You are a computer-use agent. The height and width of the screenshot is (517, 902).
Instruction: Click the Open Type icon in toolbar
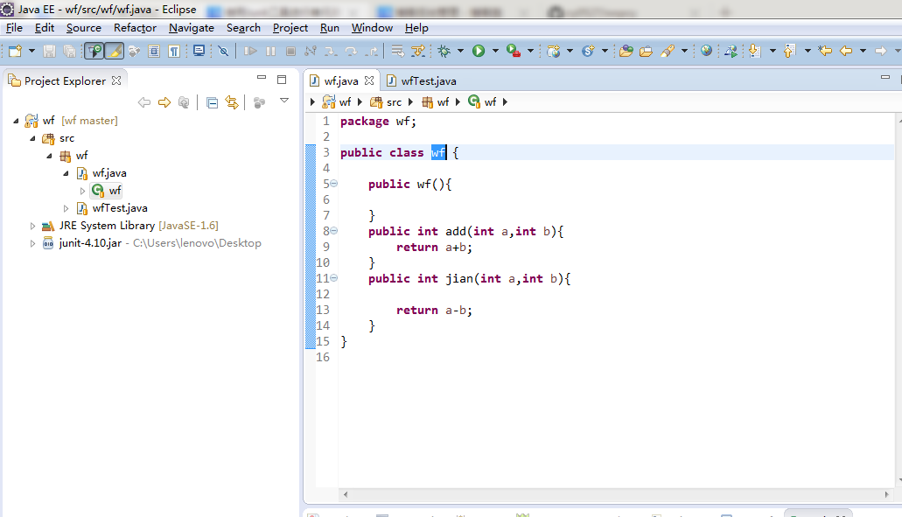[625, 52]
